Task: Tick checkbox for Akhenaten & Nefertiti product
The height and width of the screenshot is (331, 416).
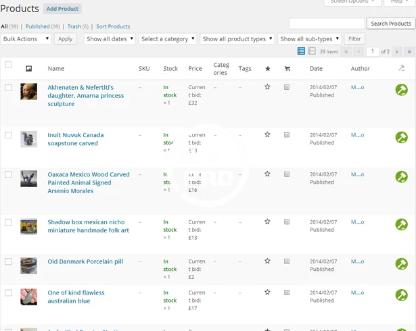Action: click(x=8, y=88)
